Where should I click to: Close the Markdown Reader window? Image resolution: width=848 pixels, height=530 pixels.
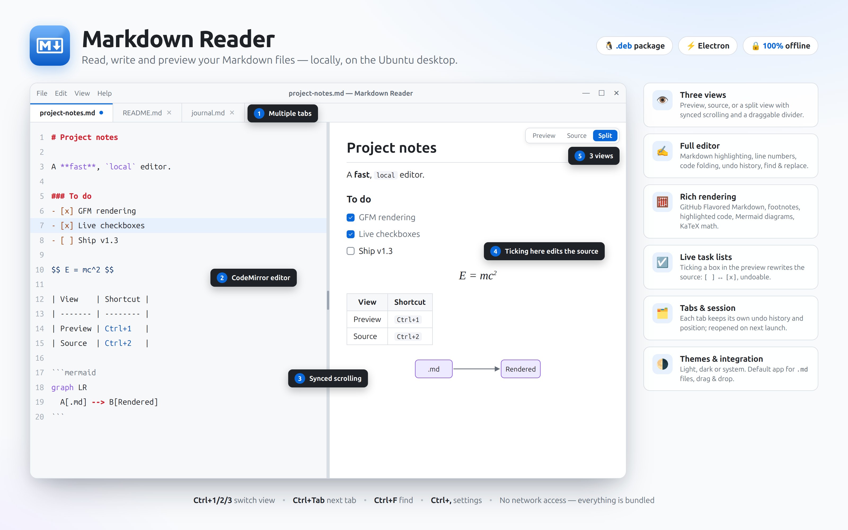(x=616, y=93)
